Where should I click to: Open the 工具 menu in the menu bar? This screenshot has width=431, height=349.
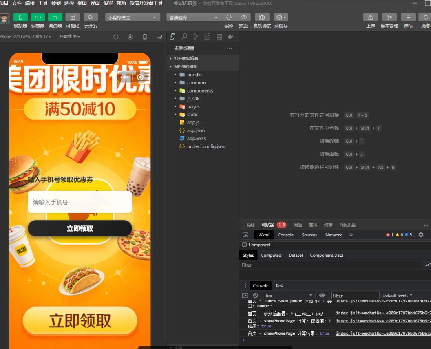click(x=43, y=3)
